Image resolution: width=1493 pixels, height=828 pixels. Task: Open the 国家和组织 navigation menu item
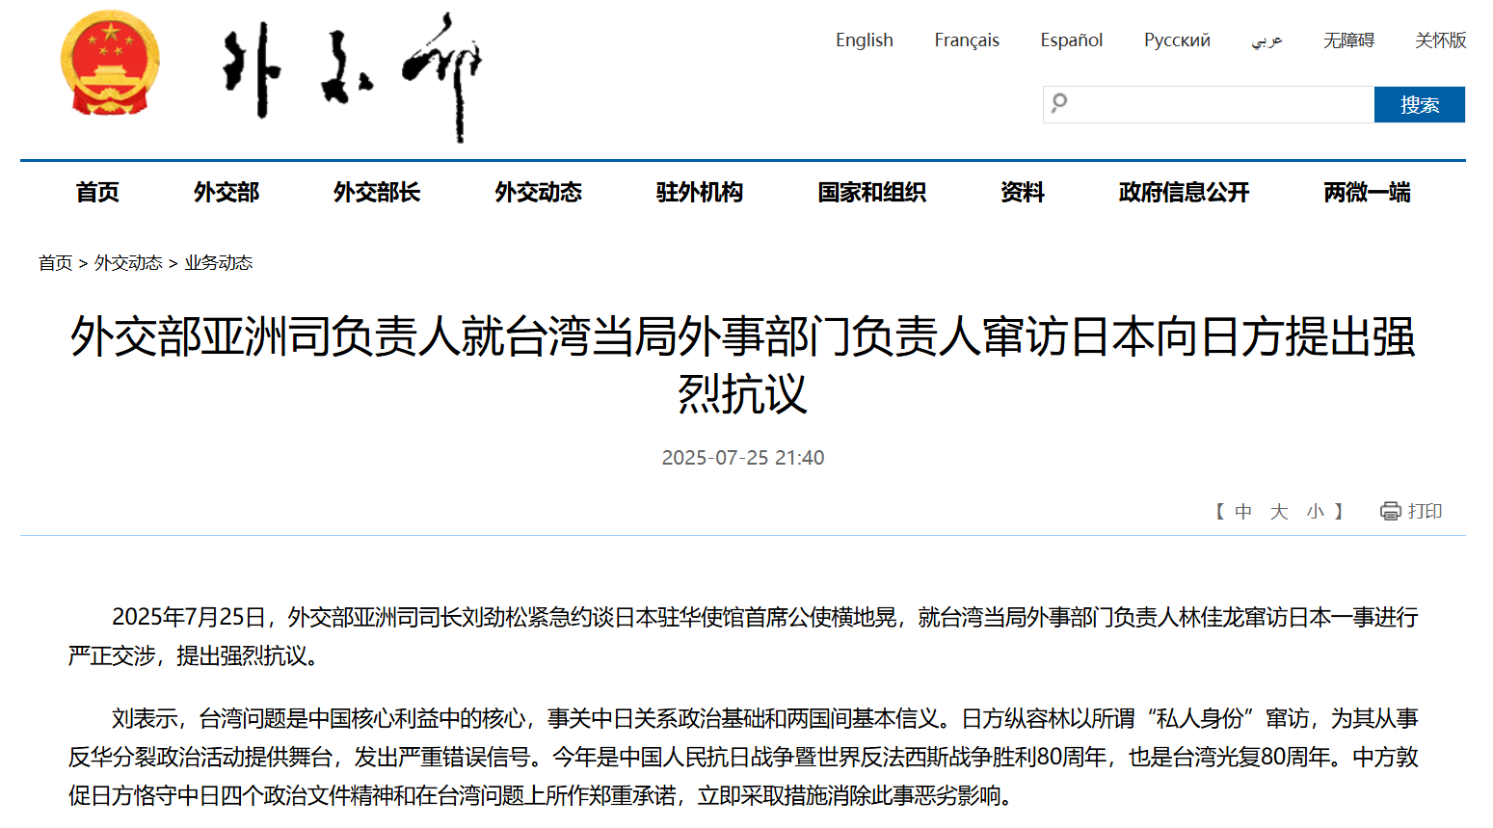(871, 193)
